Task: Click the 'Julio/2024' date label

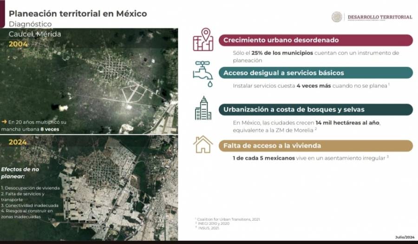Action: [x=405, y=237]
